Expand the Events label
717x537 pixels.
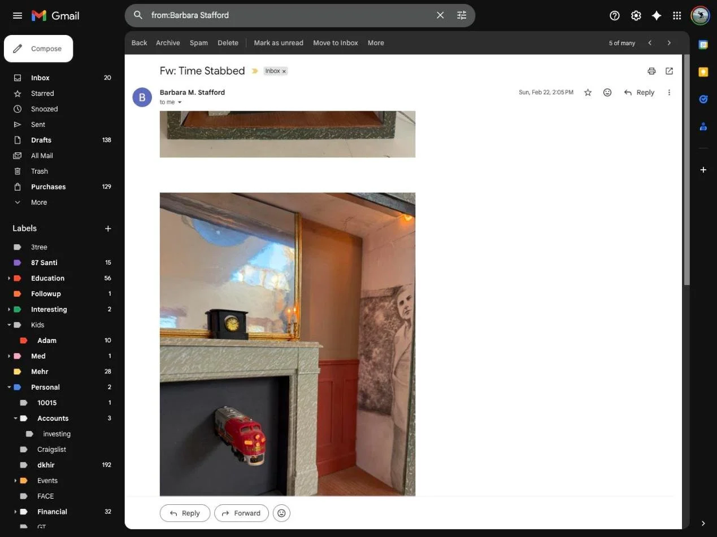pyautogui.click(x=15, y=481)
